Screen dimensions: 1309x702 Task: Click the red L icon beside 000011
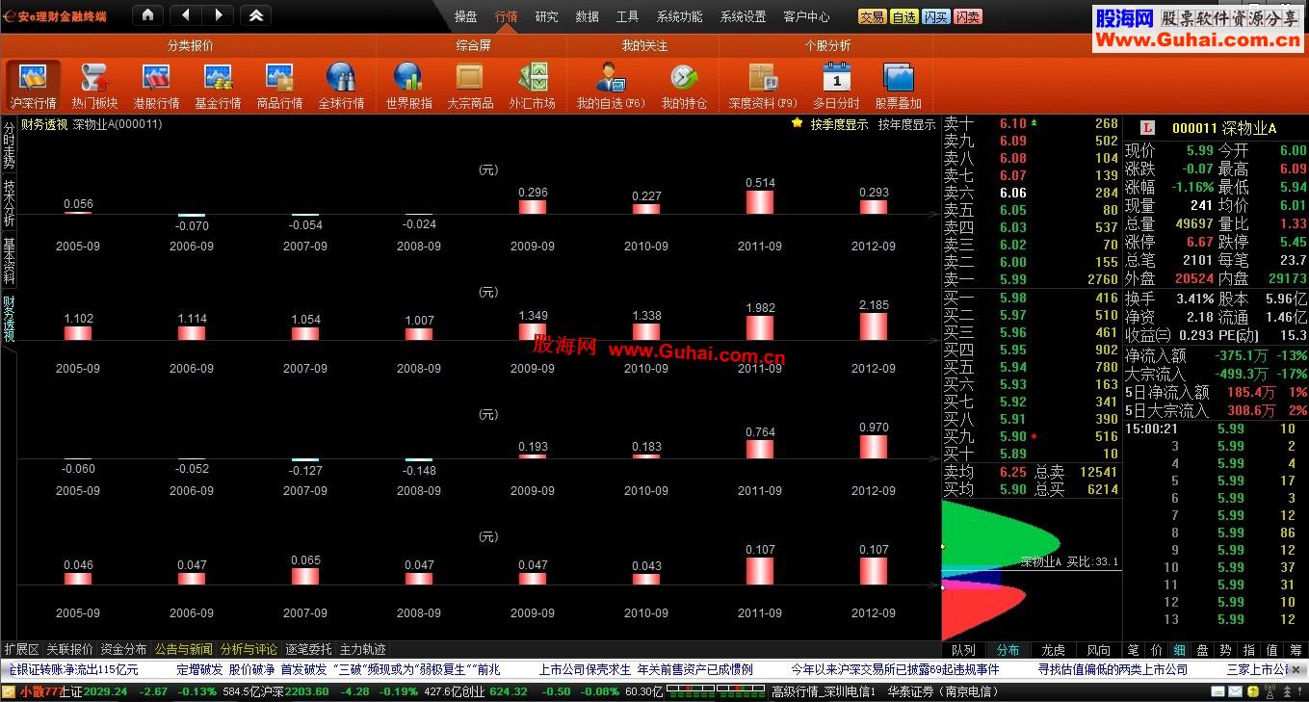click(1147, 128)
